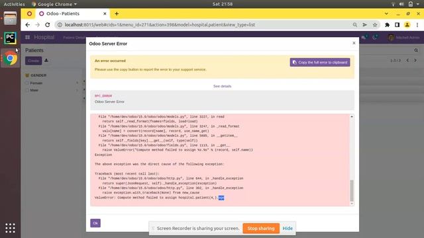This screenshot has width=424, height=238.
Task: Open the tab search dropdown chevron
Action: point(386,13)
